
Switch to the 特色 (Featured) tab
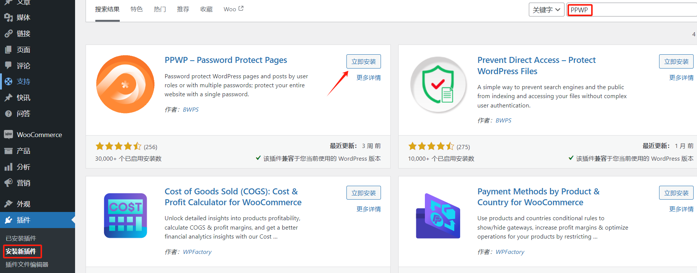pyautogui.click(x=137, y=9)
